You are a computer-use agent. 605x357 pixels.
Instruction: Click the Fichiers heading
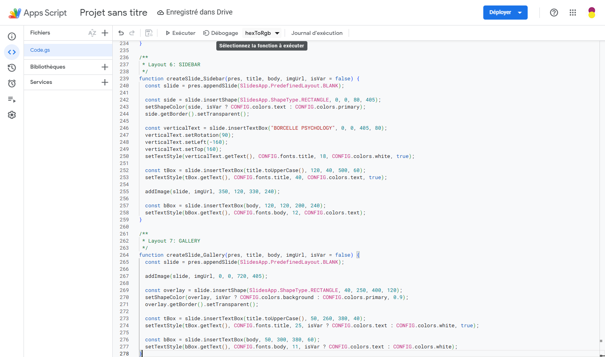coord(40,33)
